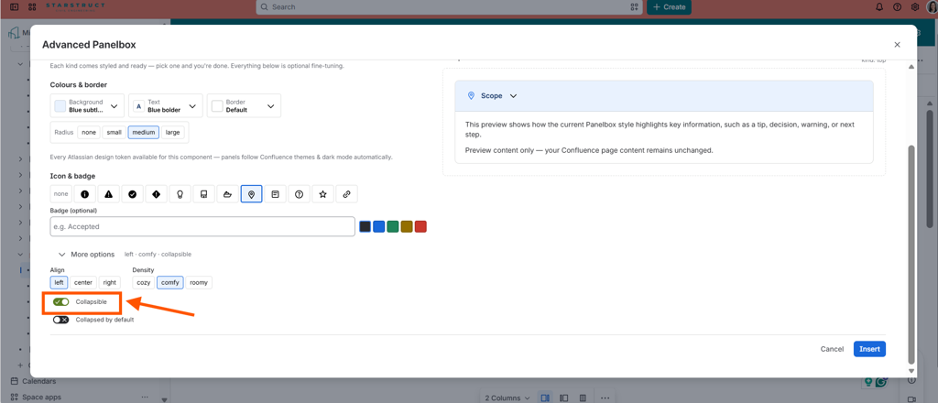Set density to roomy
The width and height of the screenshot is (938, 403).
point(199,282)
